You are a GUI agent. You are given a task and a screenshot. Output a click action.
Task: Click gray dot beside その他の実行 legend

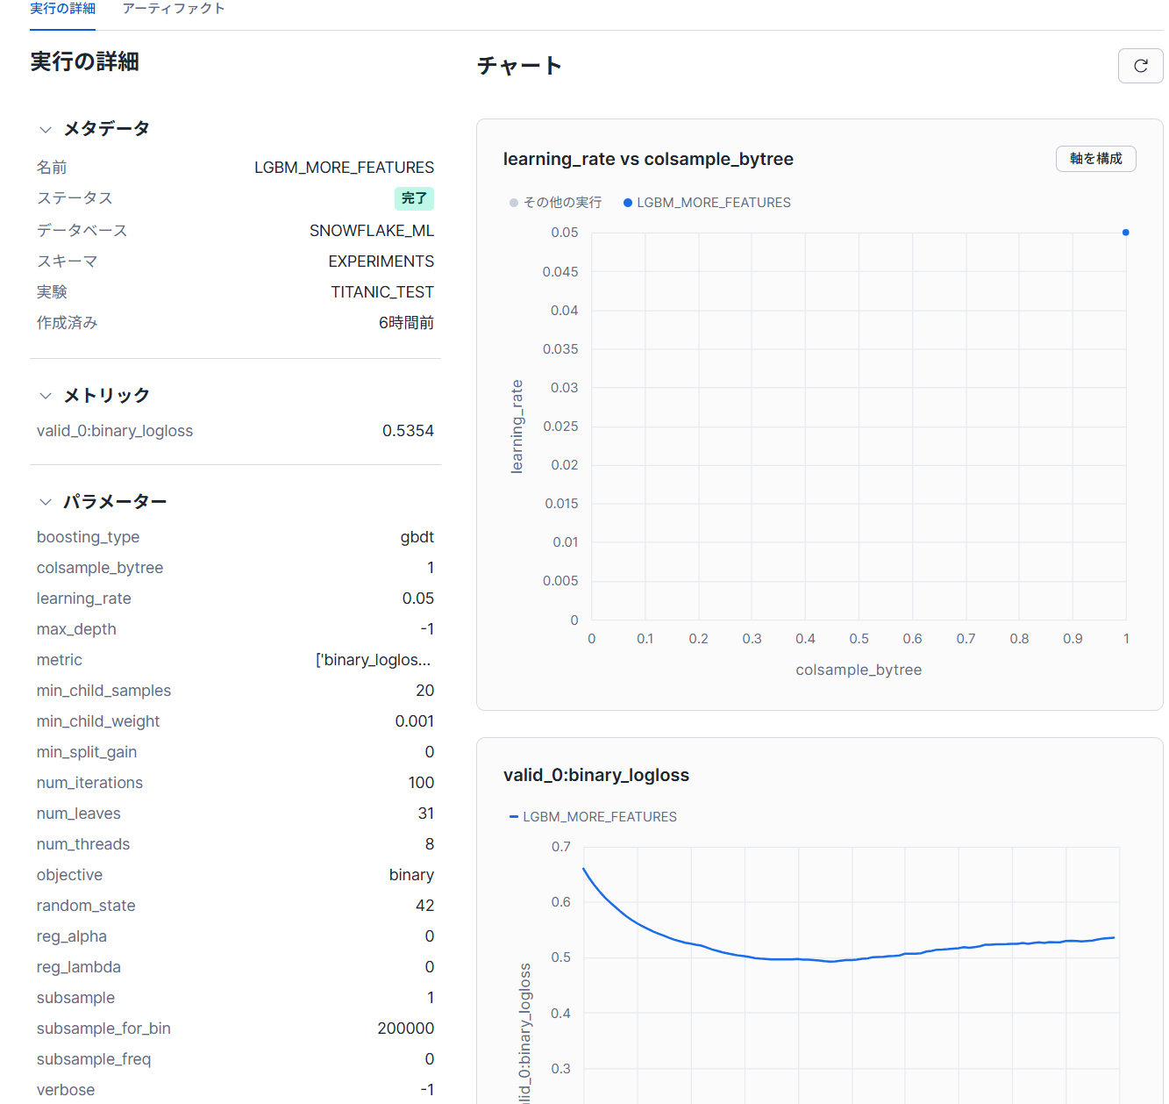click(514, 203)
